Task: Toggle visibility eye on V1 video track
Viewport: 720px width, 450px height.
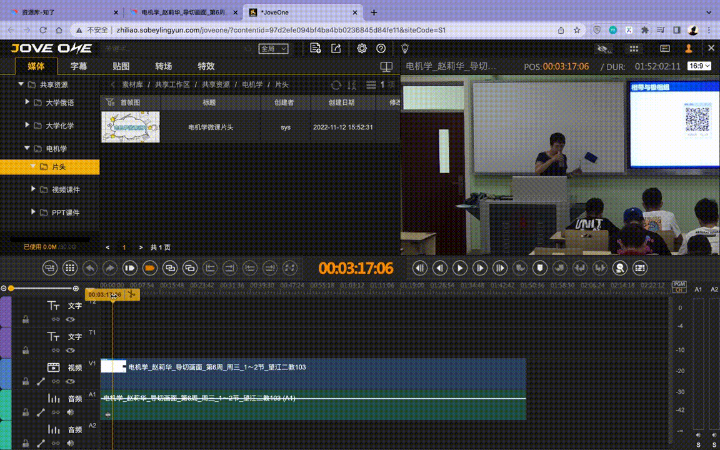Action: (71, 381)
